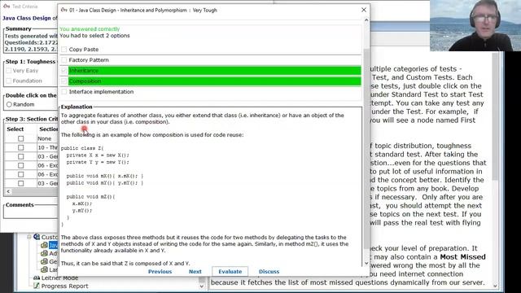Close the question dialog
This screenshot has height=293, width=521.
click(x=364, y=10)
